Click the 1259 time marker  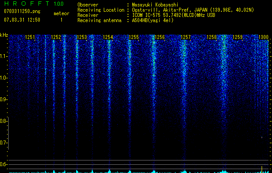click(237, 37)
